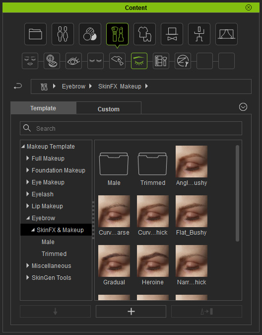Select the Makeup category icon
262x335 pixels.
point(117,34)
